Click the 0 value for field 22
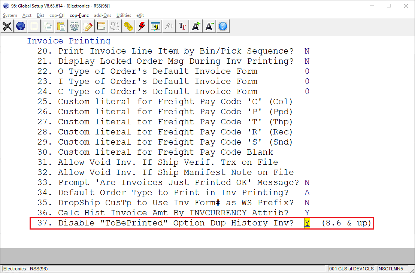This screenshot has height=273, width=415. pyautogui.click(x=307, y=71)
